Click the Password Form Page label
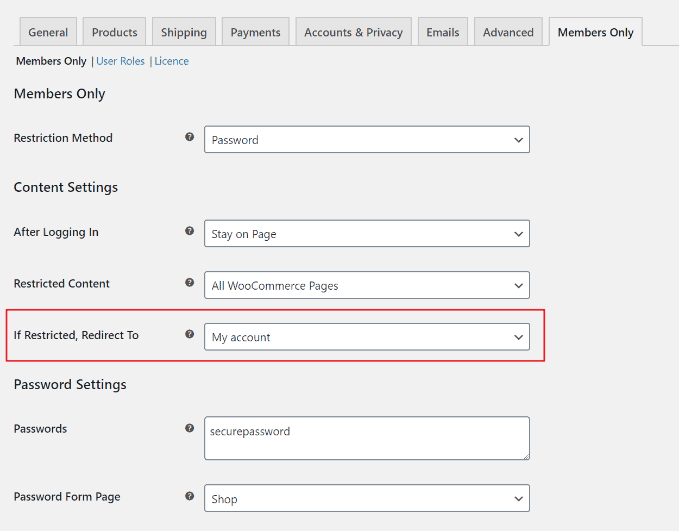 [x=67, y=497]
